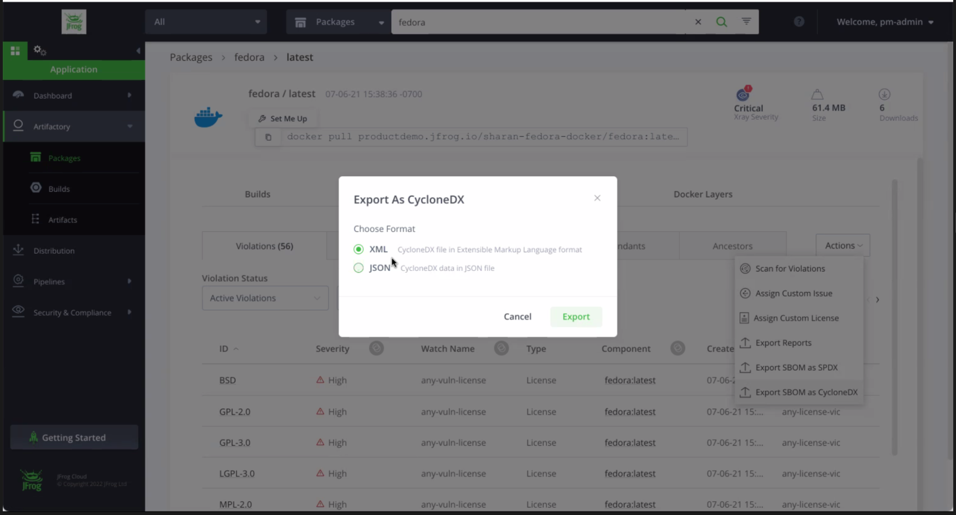Click the Critical Xray Severity icon

coord(743,94)
